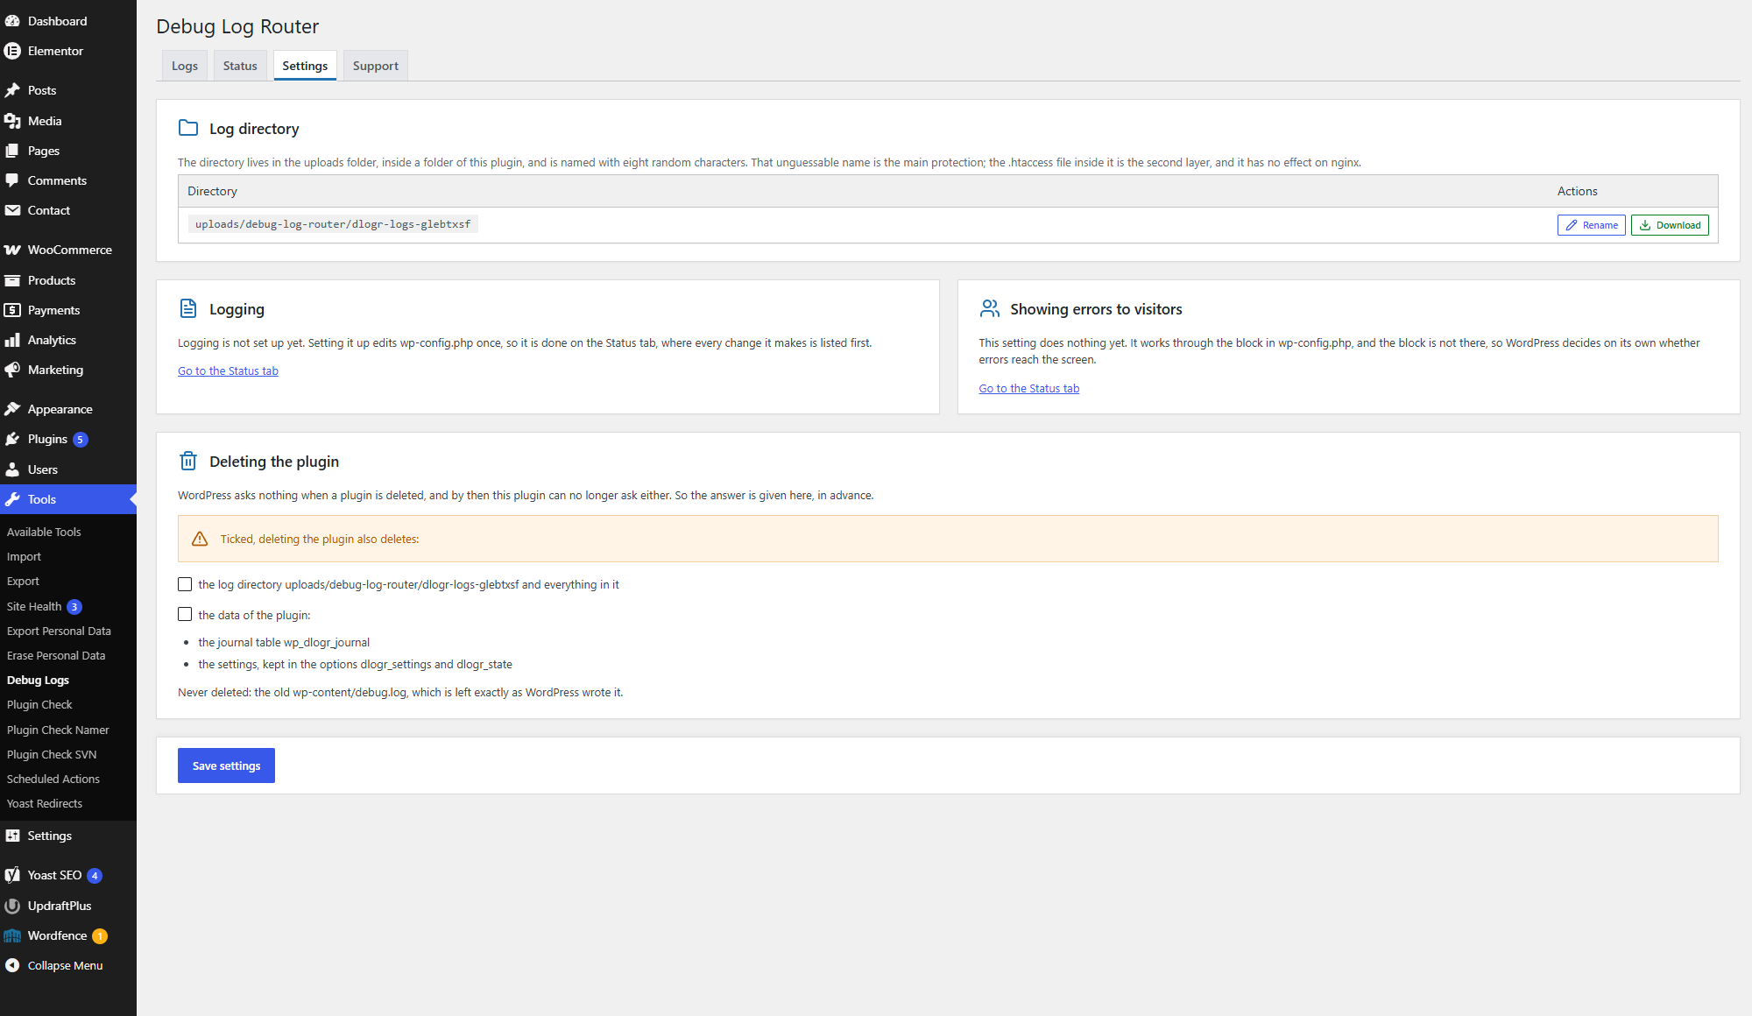
Task: Click 'the journal table wp_dlogr_journal' bullet
Action: click(x=284, y=642)
